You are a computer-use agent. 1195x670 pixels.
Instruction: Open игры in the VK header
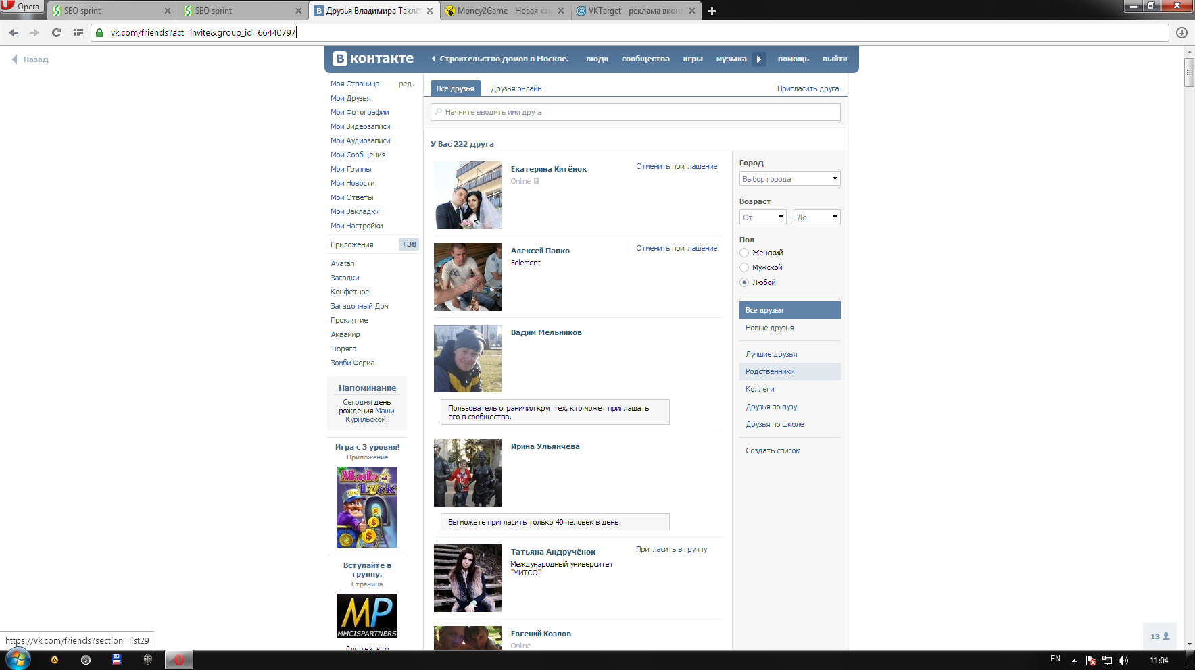[693, 59]
